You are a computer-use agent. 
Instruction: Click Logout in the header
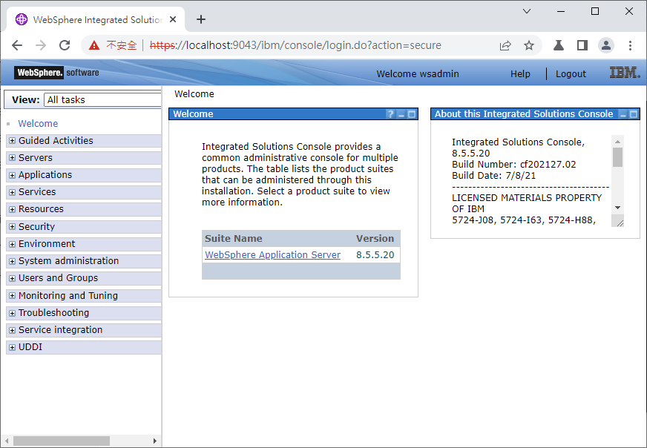(x=571, y=74)
